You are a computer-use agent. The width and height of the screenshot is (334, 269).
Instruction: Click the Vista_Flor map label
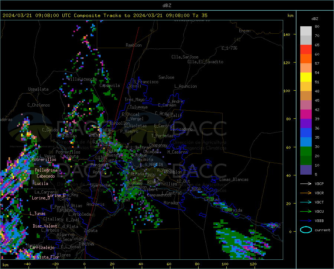(x=48, y=257)
